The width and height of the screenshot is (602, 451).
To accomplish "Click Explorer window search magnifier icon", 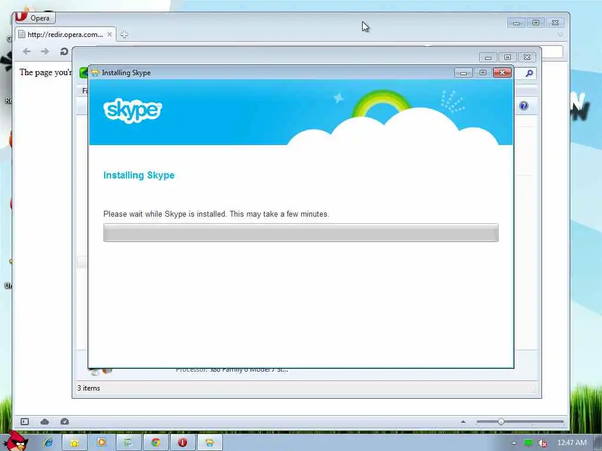I will pyautogui.click(x=529, y=73).
